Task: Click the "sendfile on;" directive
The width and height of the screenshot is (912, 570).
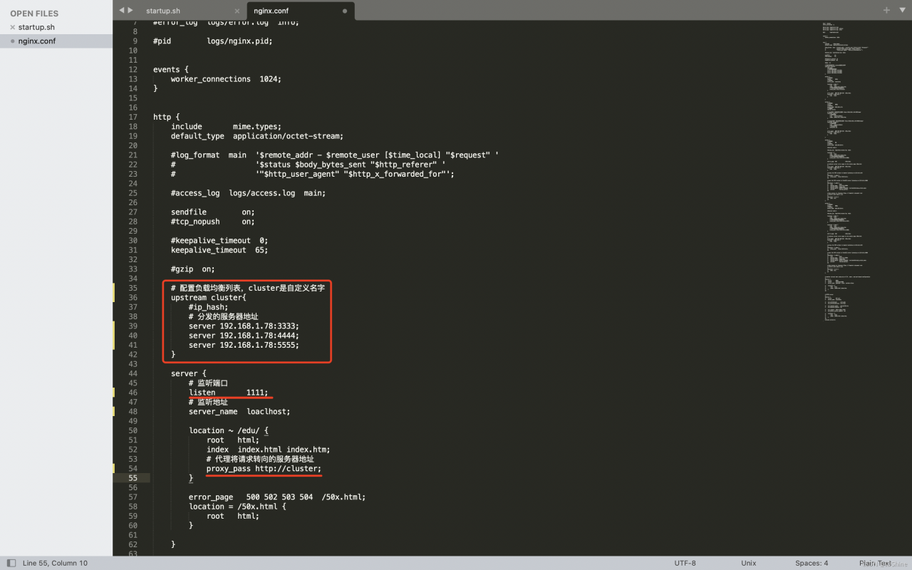Action: point(212,212)
